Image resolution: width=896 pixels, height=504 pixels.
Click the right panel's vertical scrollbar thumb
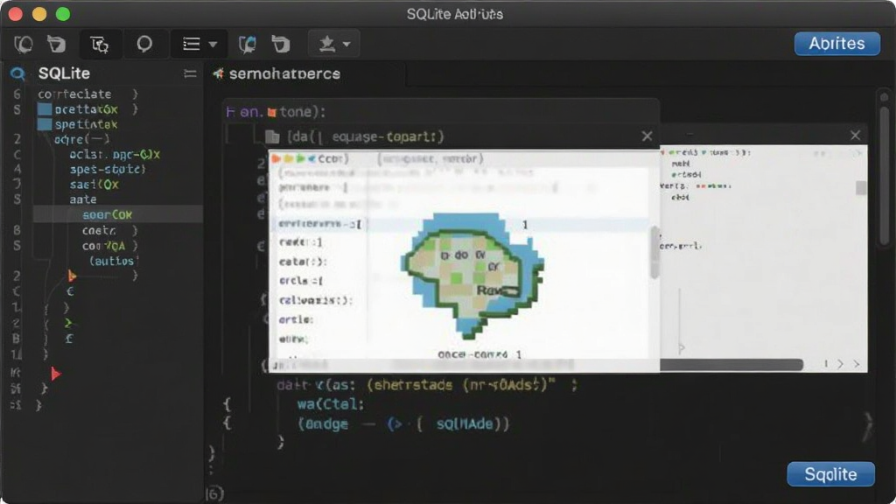pos(861,188)
